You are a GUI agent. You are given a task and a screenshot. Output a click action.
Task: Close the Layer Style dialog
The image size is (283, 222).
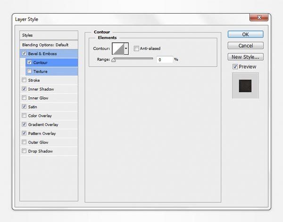point(259,17)
